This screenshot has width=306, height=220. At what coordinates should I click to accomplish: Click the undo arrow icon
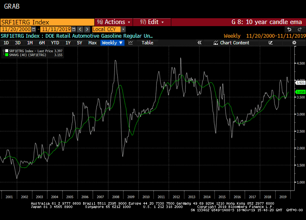click(289, 29)
